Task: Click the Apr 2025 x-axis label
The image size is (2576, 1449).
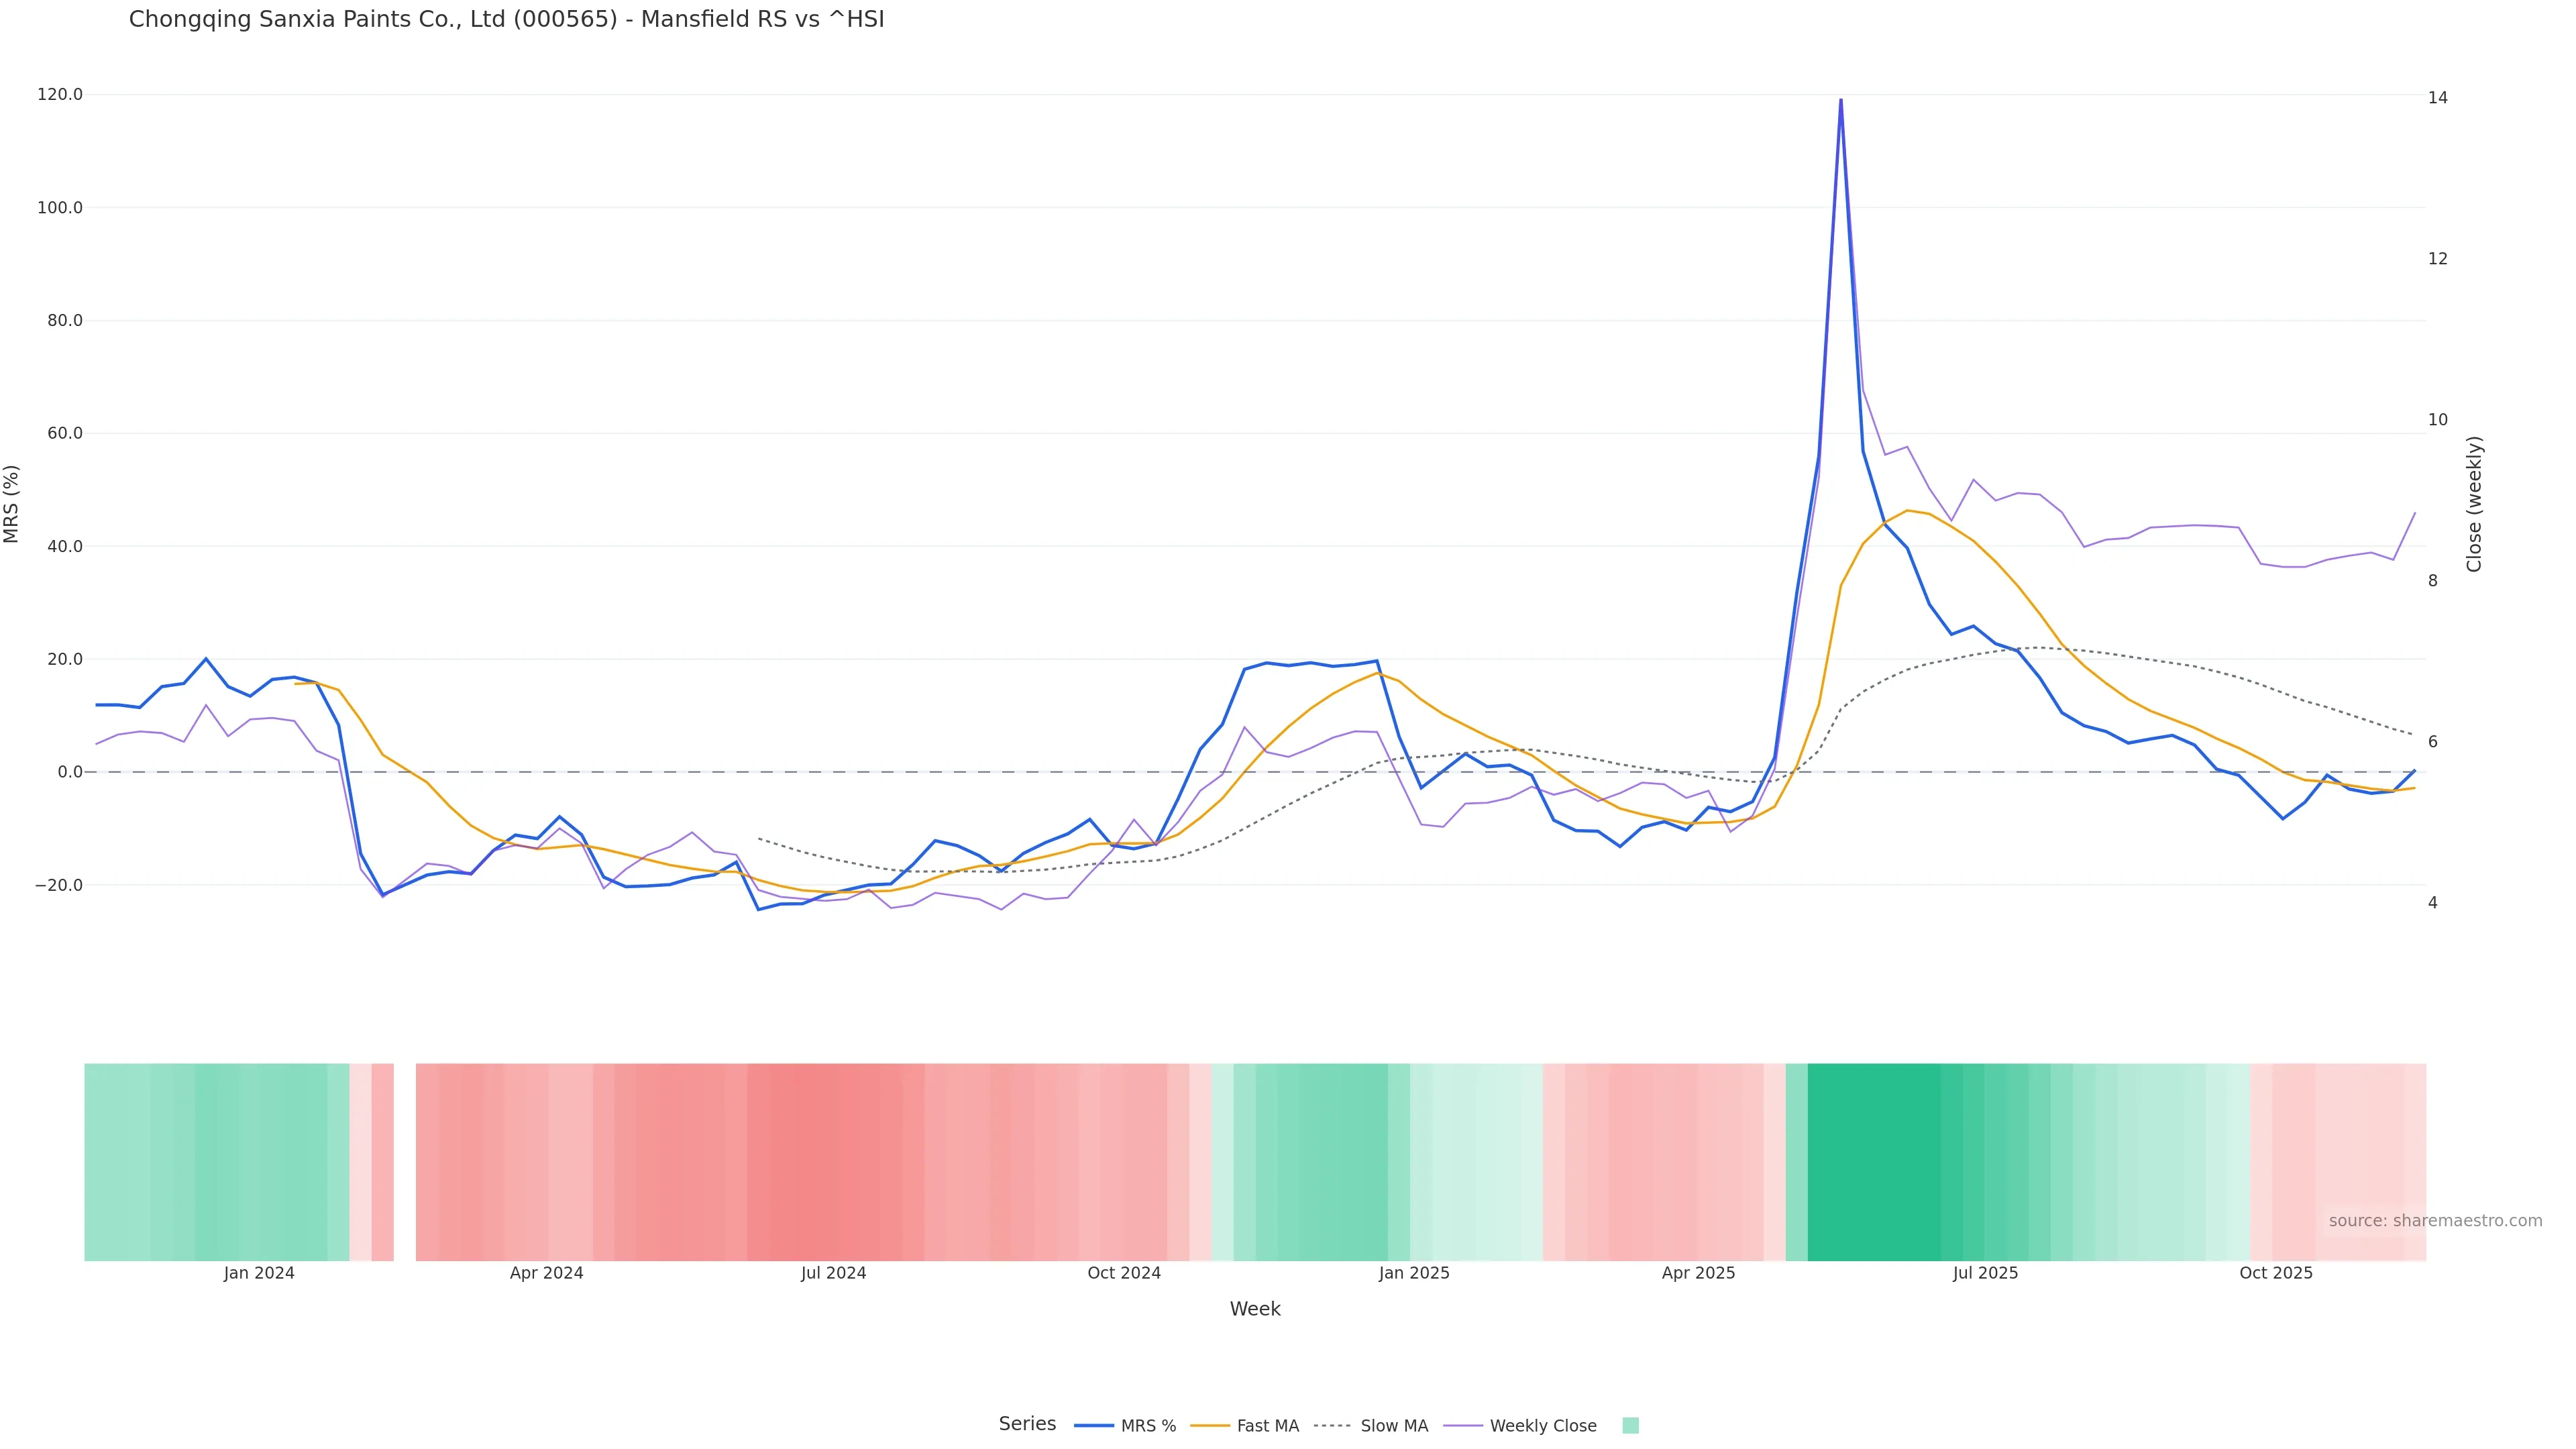Action: click(x=1698, y=1273)
